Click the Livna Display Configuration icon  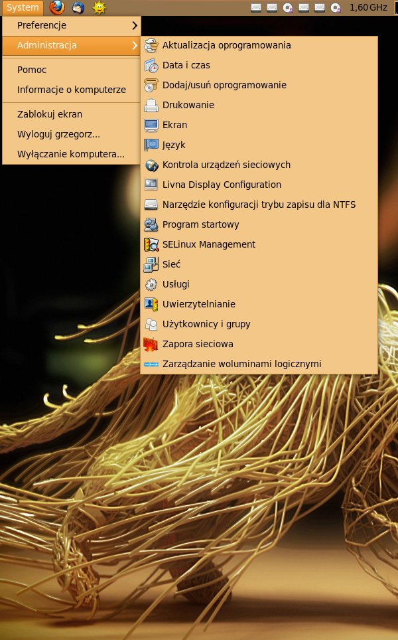pyautogui.click(x=151, y=185)
